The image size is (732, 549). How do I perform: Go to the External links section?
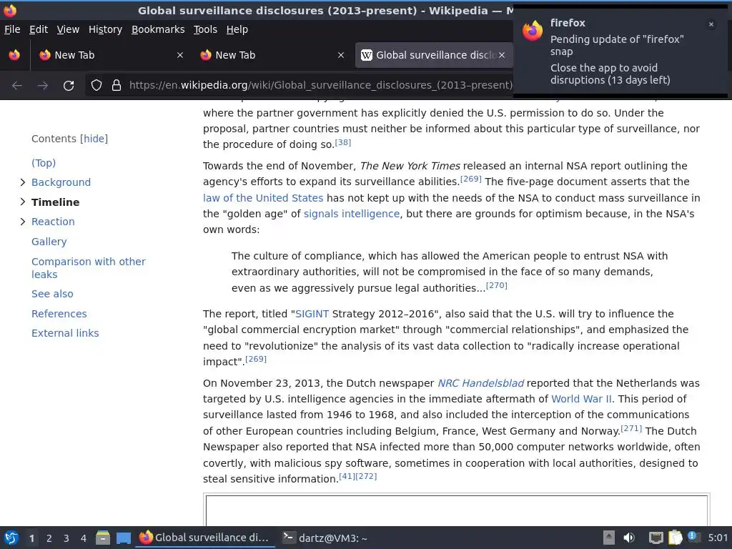[65, 333]
